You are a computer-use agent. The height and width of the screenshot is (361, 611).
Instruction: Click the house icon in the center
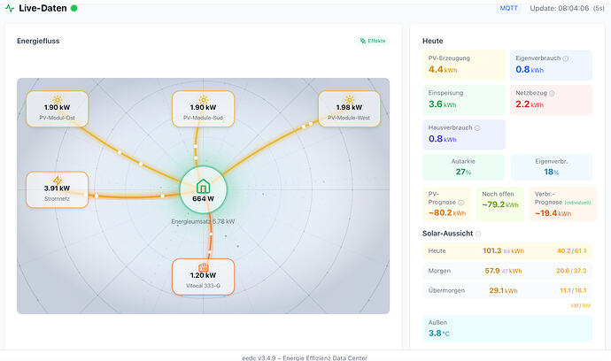203,186
